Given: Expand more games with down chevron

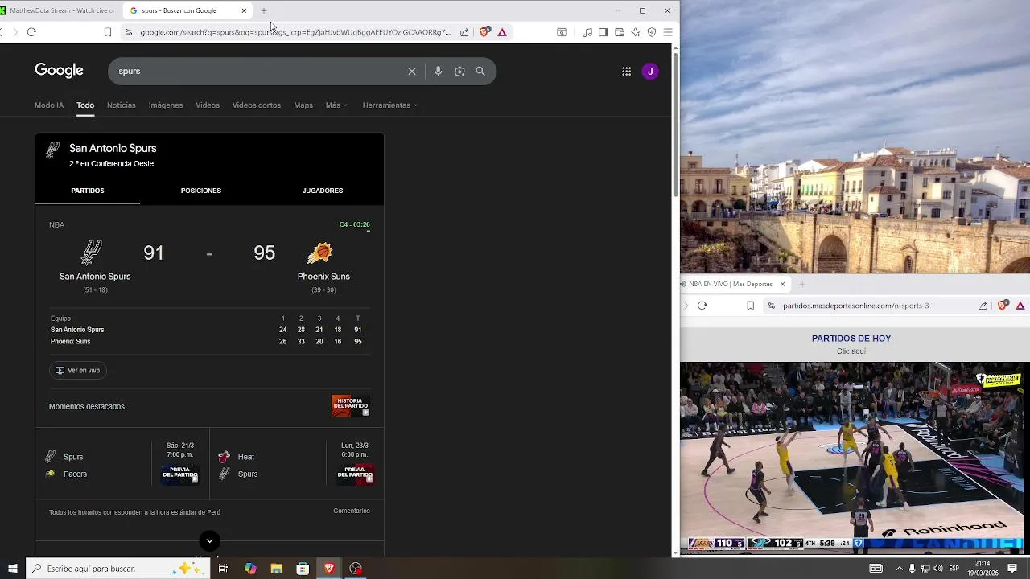Looking at the screenshot, I should [209, 540].
